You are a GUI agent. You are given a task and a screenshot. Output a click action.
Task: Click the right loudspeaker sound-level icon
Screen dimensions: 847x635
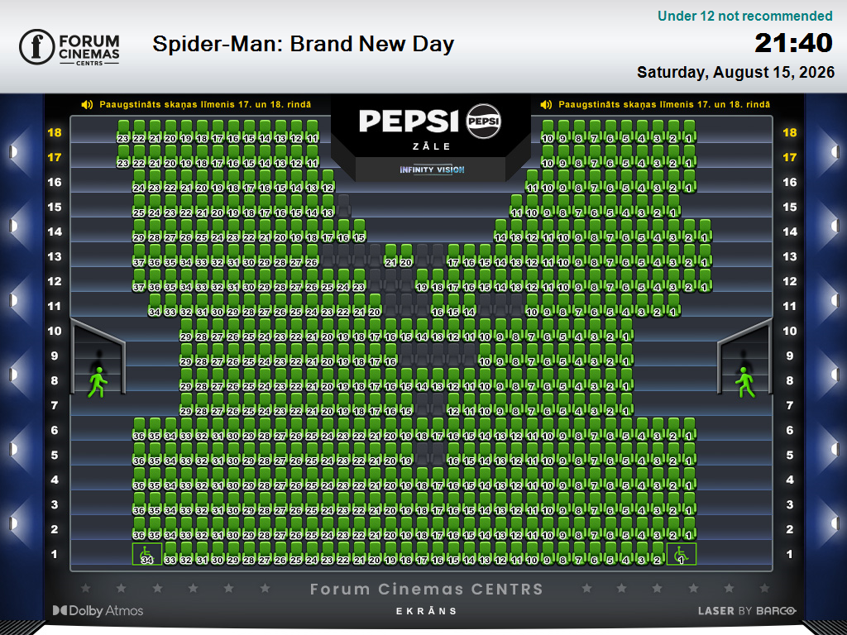coord(546,105)
